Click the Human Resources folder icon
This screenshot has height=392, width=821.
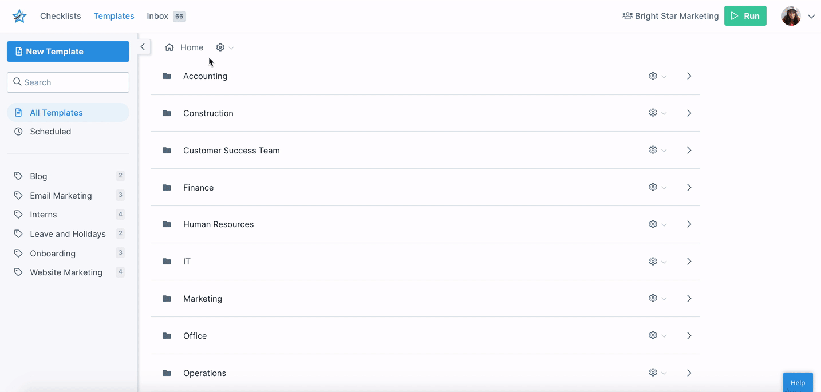click(x=167, y=224)
